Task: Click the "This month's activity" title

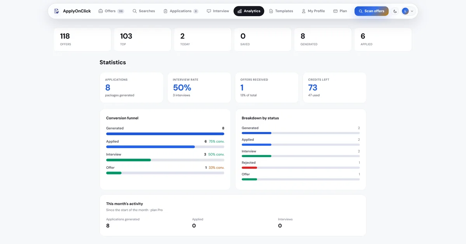Action: pyautogui.click(x=125, y=204)
